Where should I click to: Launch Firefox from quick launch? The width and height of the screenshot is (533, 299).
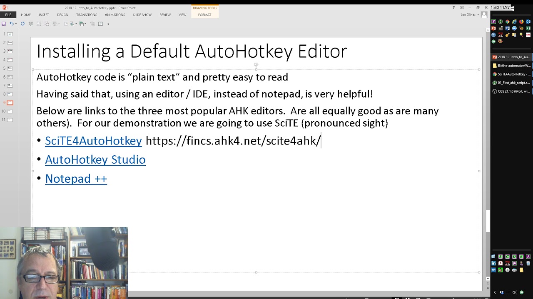click(521, 22)
